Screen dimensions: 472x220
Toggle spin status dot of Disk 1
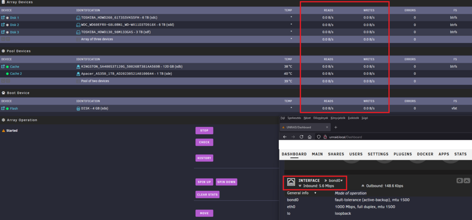click(8, 18)
